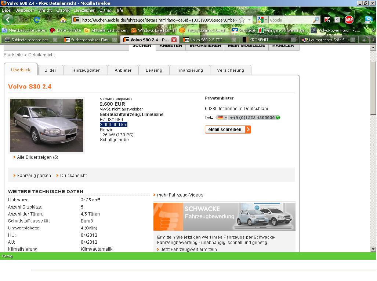Image resolution: width=377 pixels, height=281 pixels.
Task: Switch to the Bilder tab
Action: point(50,70)
